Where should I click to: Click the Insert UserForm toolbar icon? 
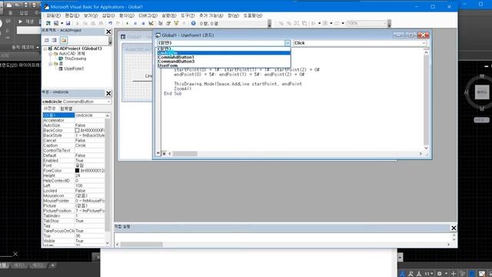coord(56,23)
